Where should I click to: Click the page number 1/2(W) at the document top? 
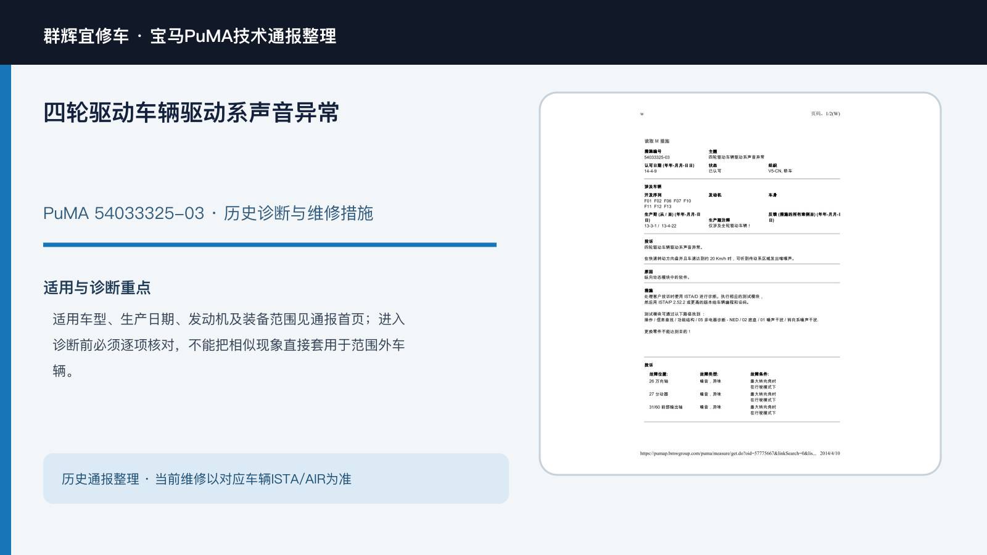coord(825,114)
